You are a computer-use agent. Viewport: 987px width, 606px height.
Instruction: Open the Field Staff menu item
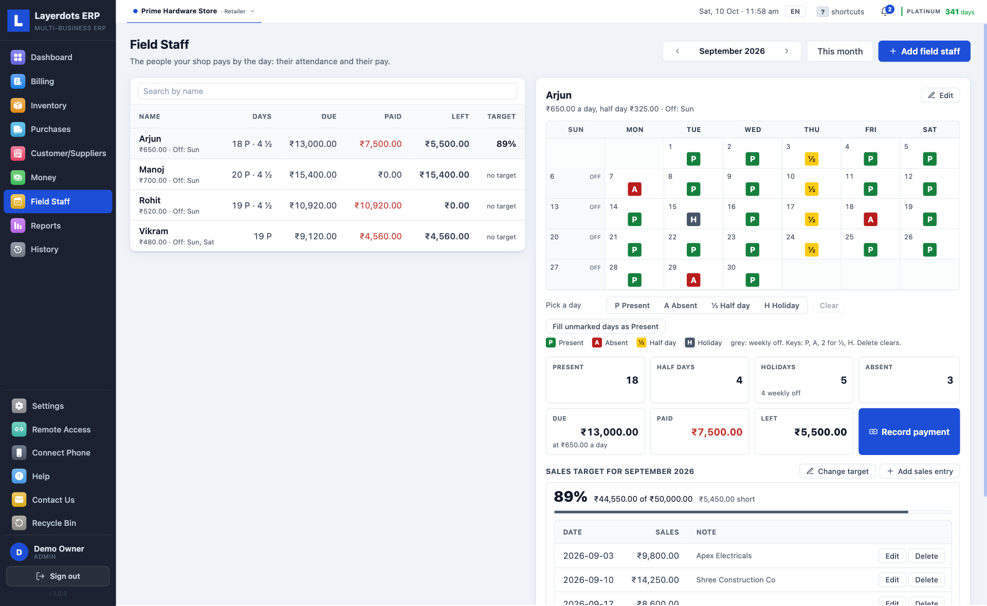58,201
